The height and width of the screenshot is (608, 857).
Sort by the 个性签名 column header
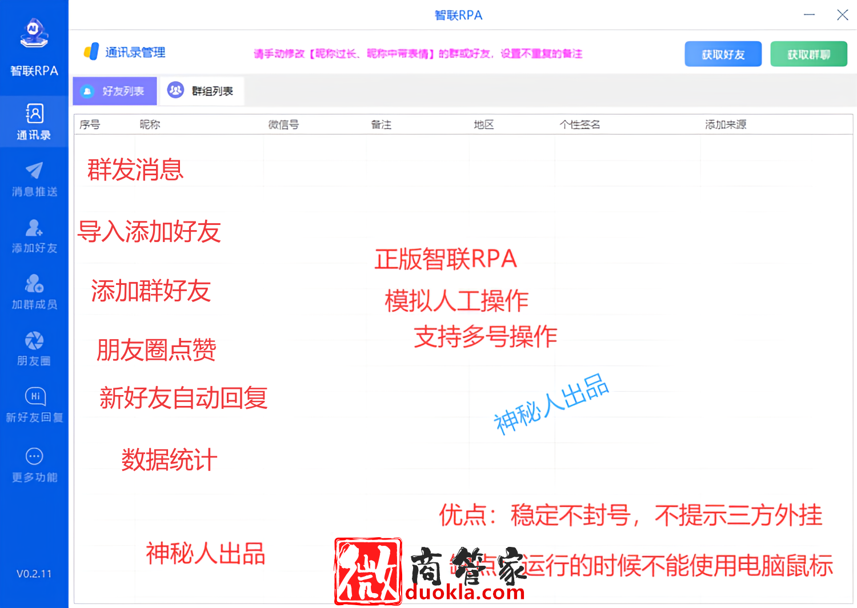(579, 124)
